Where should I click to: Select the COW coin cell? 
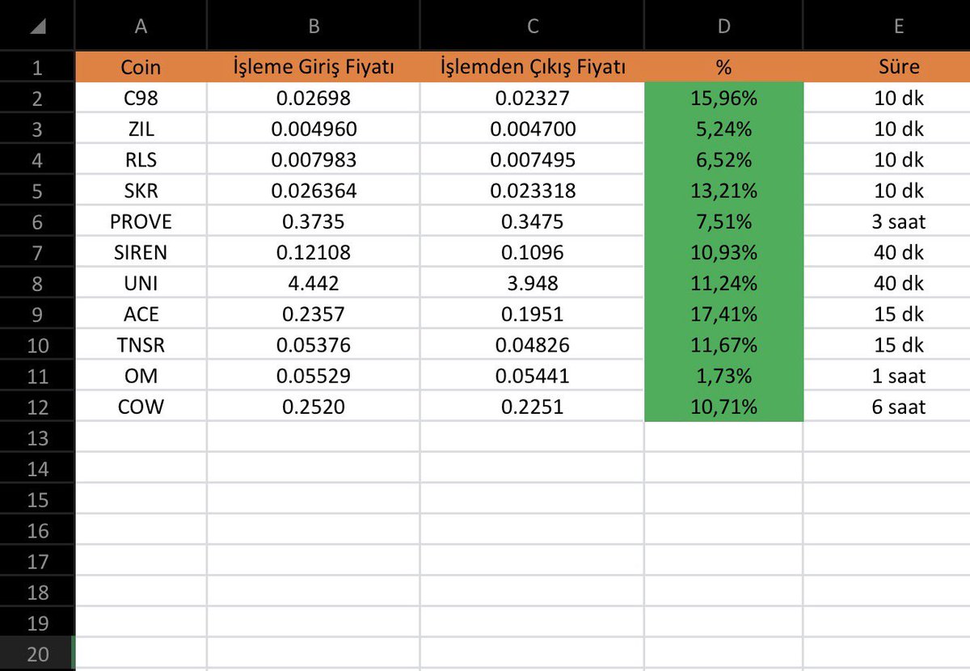141,407
